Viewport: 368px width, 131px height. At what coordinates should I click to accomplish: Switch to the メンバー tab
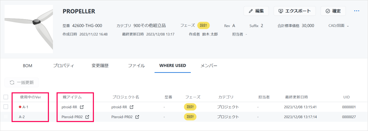tap(209, 66)
